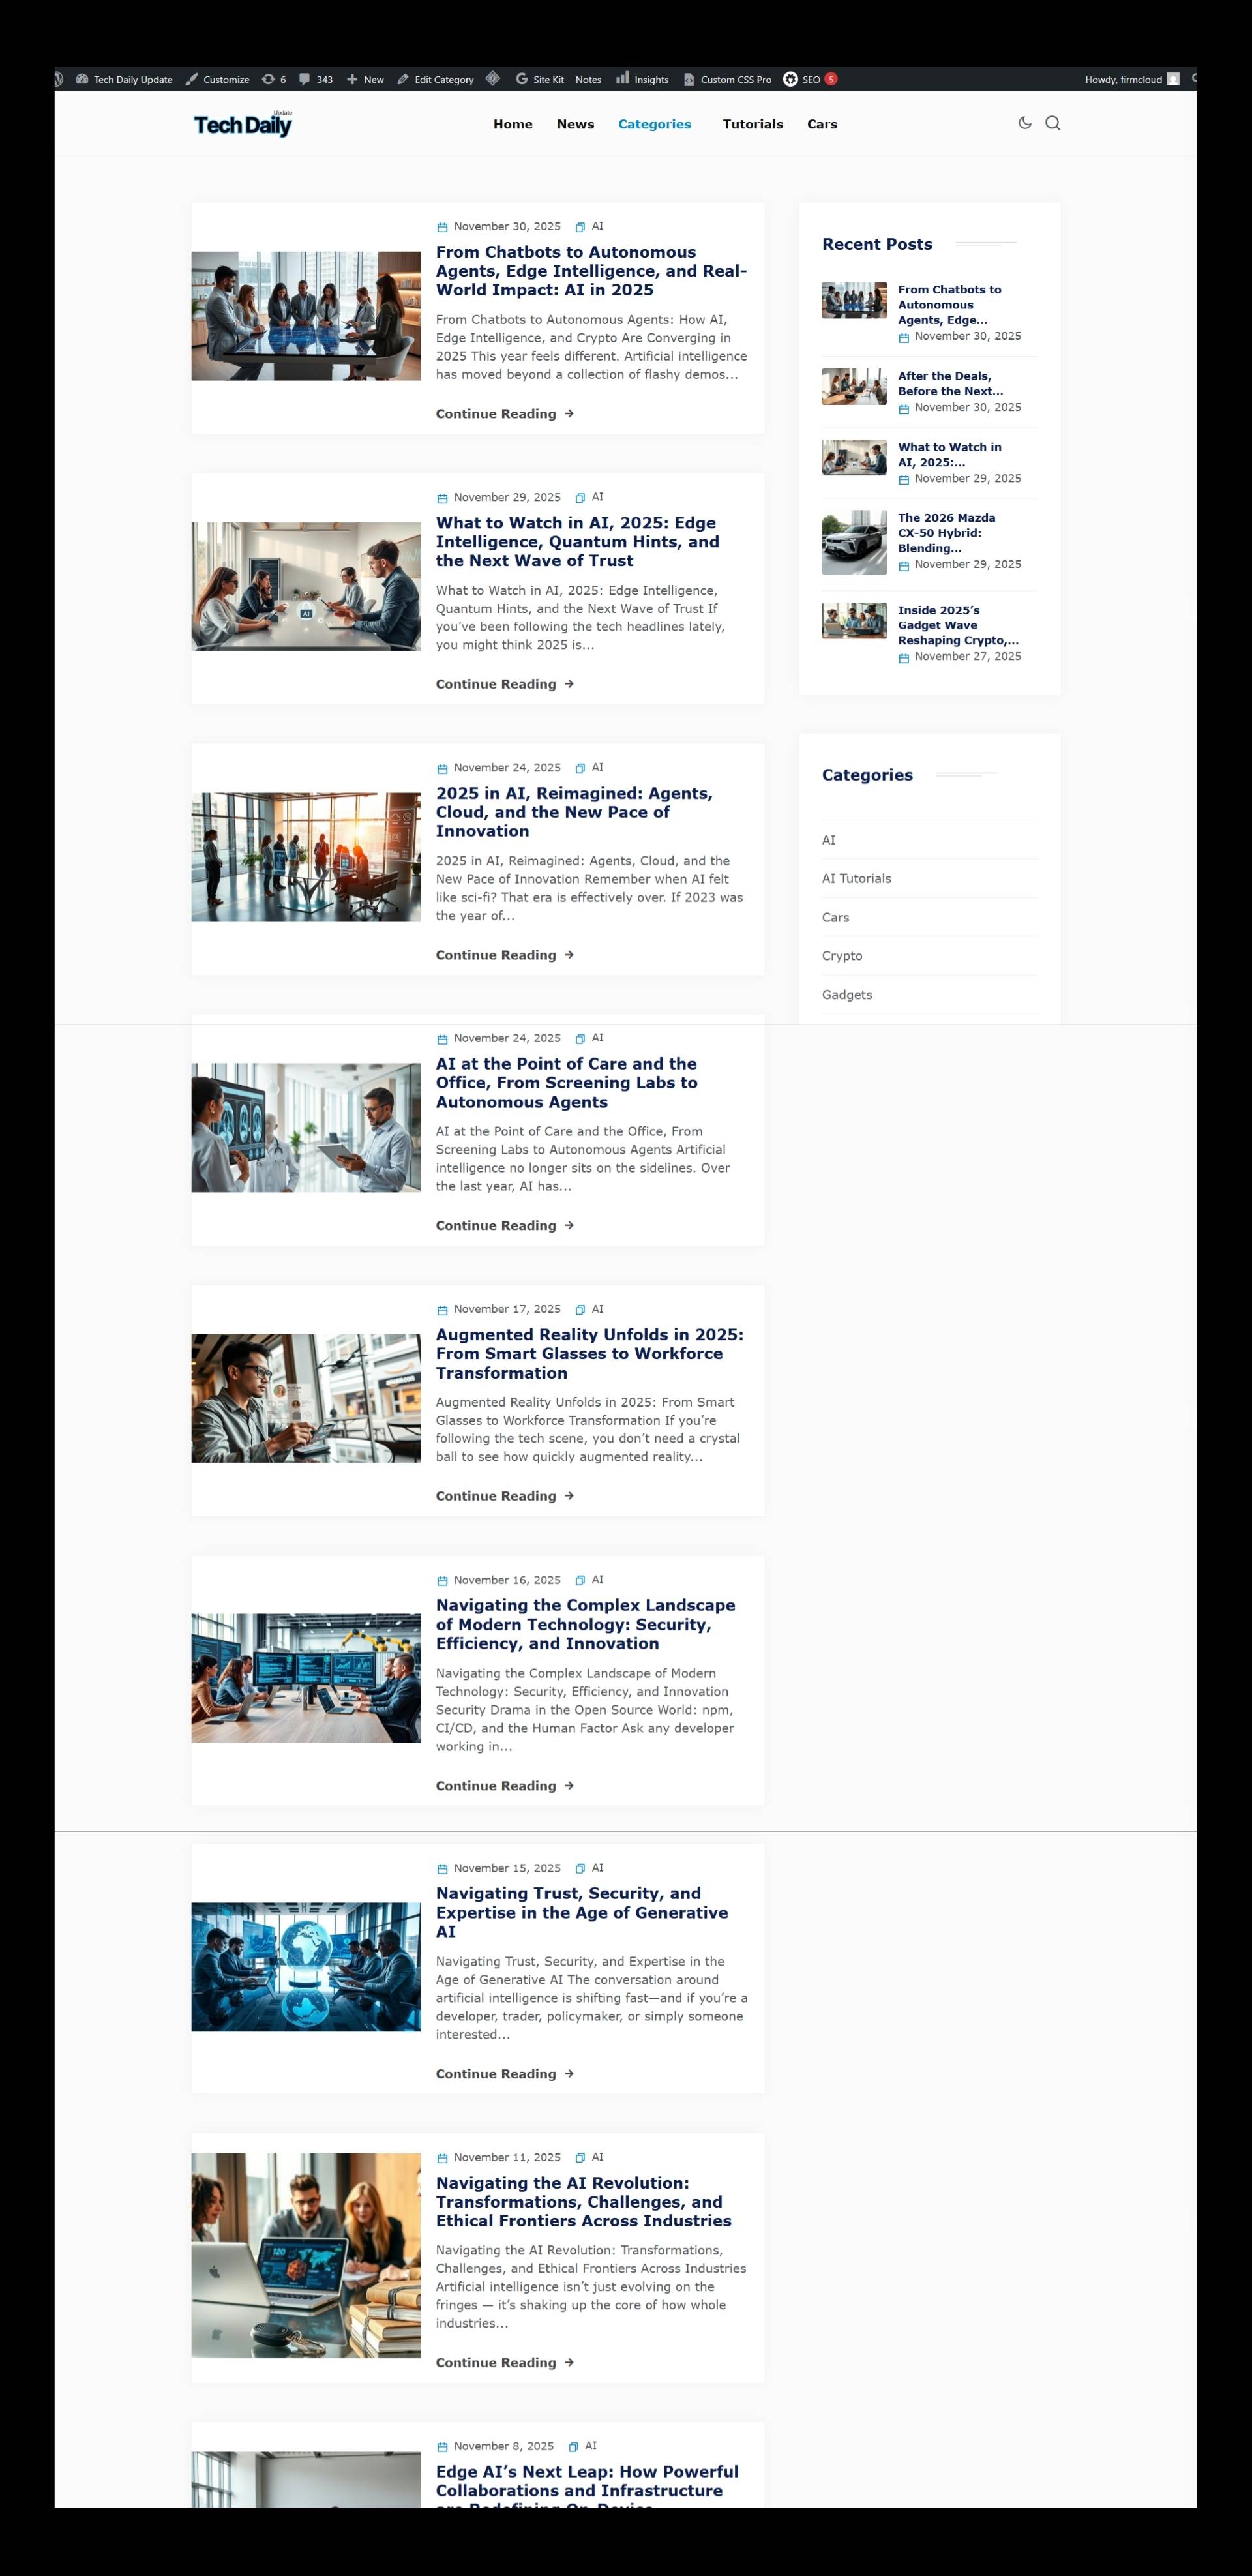Viewport: 1252px width, 2576px height.
Task: Open recent post 'From Chatbots to Autonomous Agents, Edge...'
Action: click(x=949, y=305)
